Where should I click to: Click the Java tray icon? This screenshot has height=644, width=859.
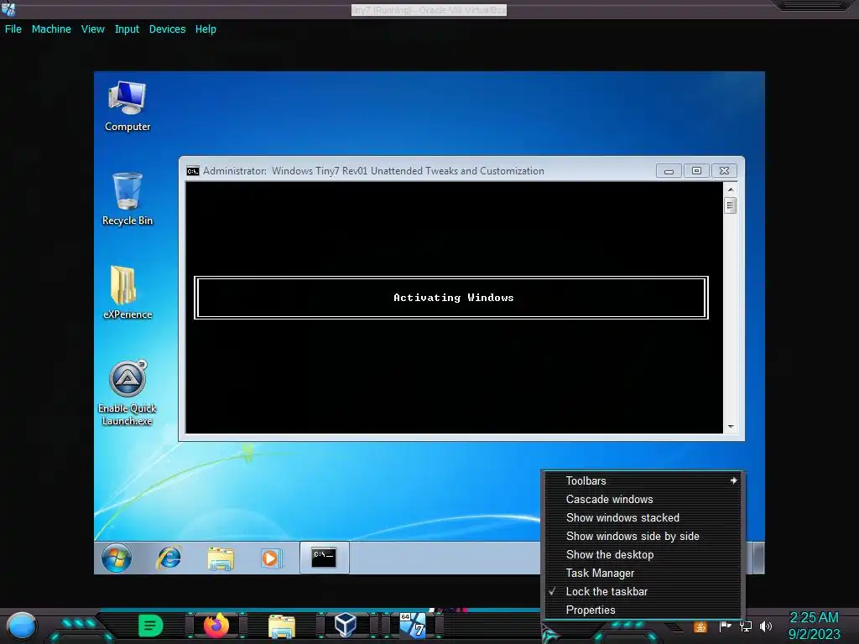coord(700,626)
